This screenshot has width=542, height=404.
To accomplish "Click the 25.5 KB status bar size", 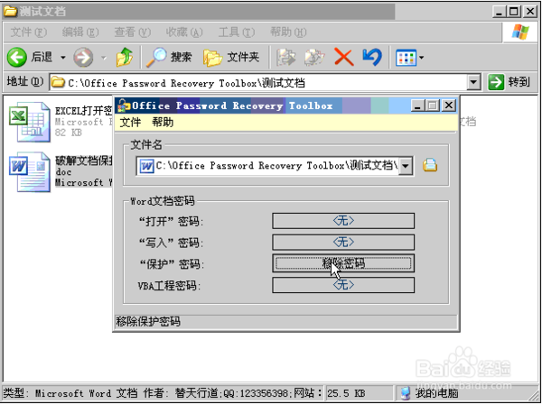I will pyautogui.click(x=346, y=393).
